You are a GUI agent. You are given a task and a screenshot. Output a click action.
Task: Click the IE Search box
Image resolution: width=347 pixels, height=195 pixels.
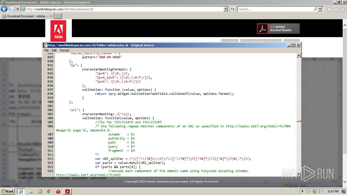click(x=275, y=9)
